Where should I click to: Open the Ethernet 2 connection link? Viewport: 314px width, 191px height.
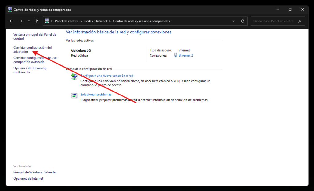click(186, 56)
